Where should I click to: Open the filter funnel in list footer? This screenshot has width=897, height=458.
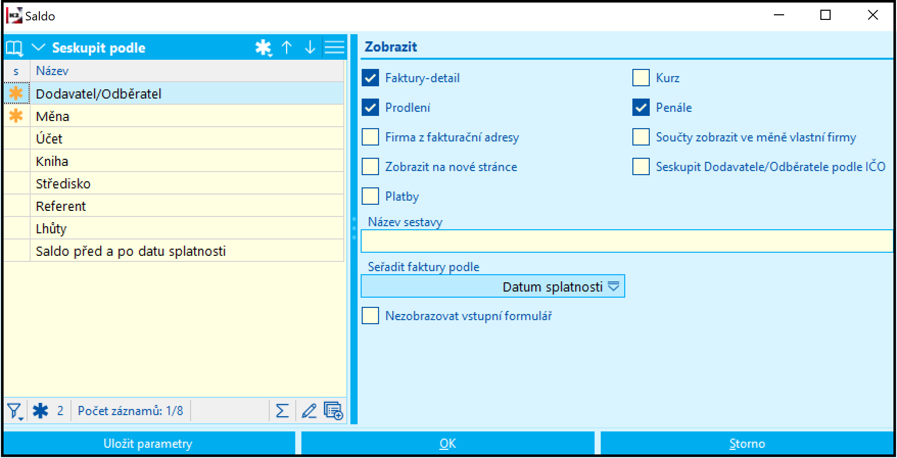(x=14, y=411)
